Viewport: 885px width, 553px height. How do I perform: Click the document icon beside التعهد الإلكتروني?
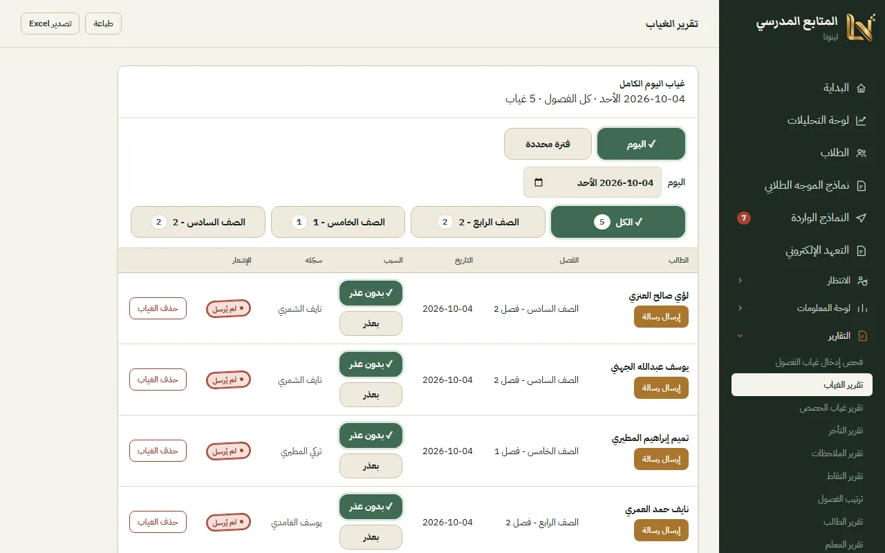861,250
